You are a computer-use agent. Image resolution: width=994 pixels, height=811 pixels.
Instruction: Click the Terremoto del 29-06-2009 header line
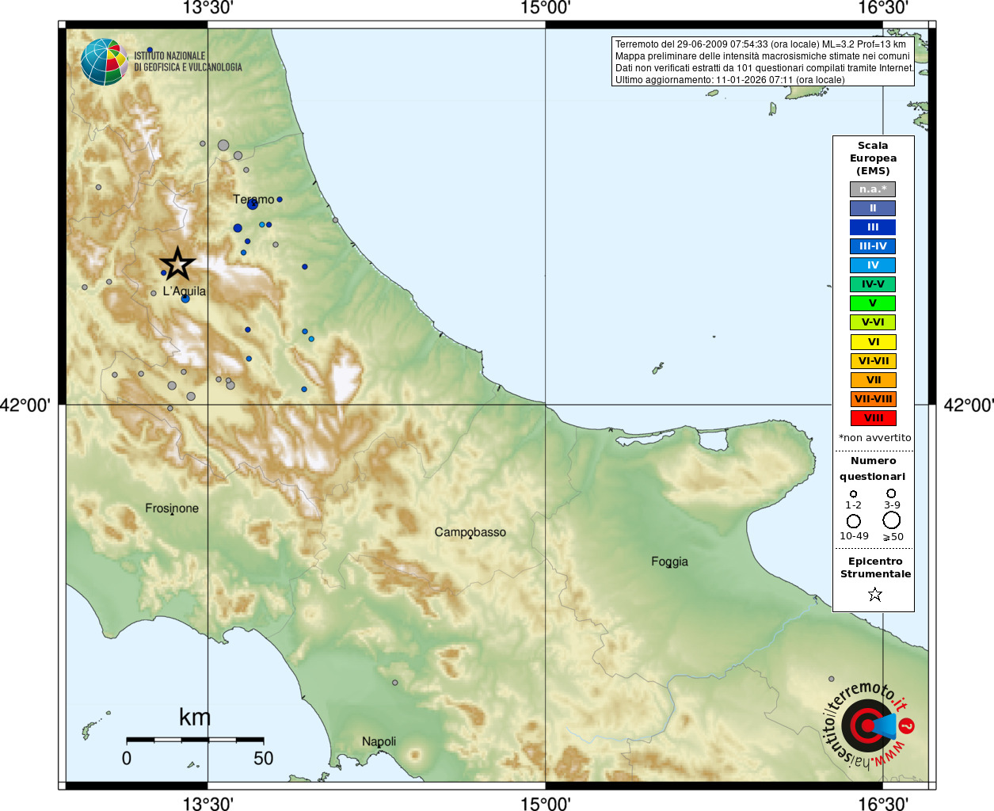coord(760,44)
